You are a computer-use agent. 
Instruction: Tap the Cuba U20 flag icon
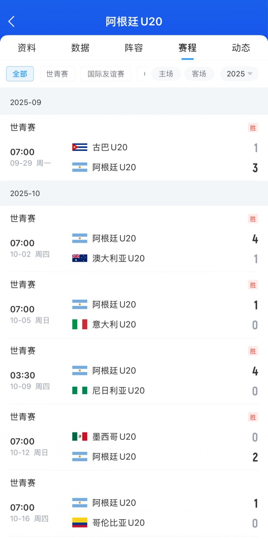(80, 147)
